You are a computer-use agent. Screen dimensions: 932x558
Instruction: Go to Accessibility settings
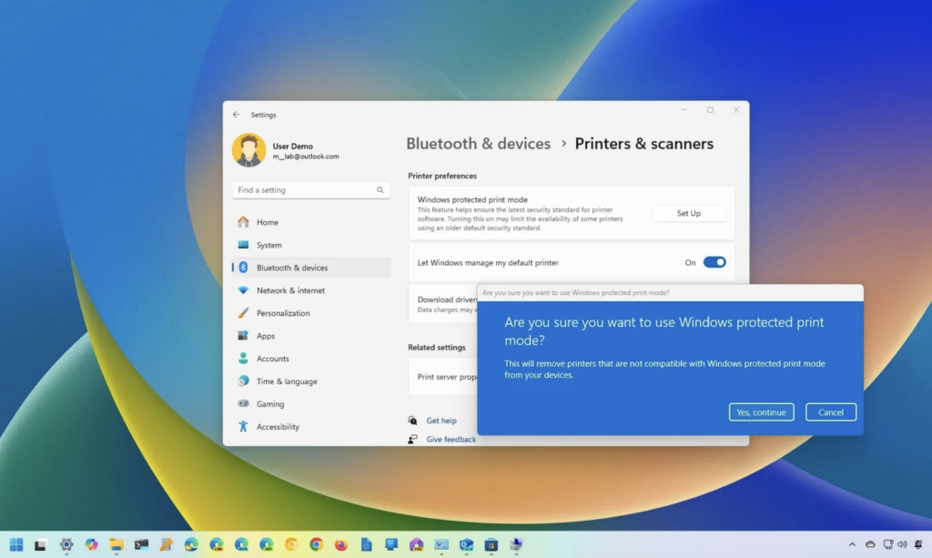click(x=278, y=427)
